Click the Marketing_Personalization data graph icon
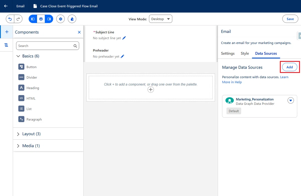Screen dimensions: 301x196 (230, 101)
